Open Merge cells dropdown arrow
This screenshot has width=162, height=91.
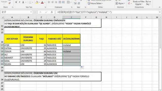[x=71, y=2]
